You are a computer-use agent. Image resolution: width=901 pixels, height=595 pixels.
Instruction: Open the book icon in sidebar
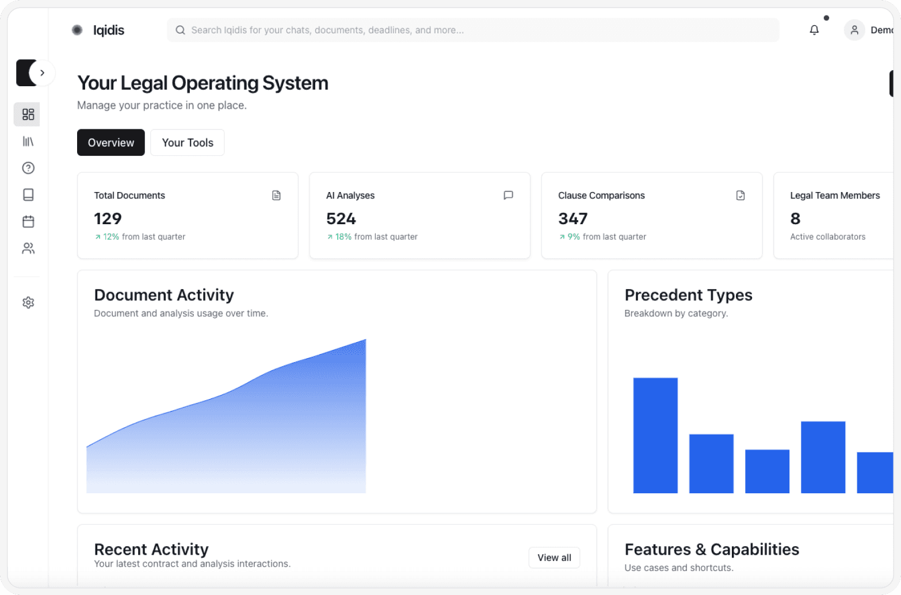[28, 195]
